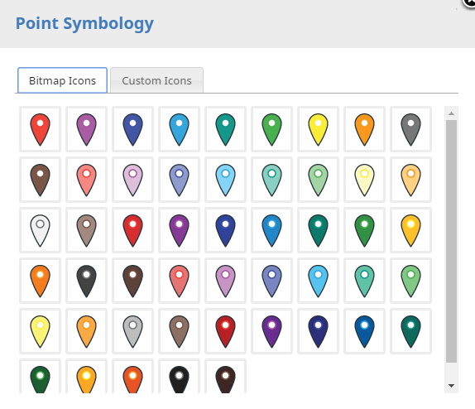
Task: Switch to the Custom Icons tab
Action: click(156, 80)
